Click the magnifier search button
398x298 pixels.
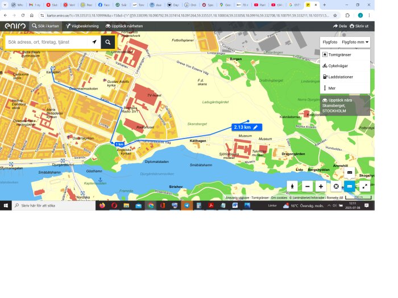[108, 42]
